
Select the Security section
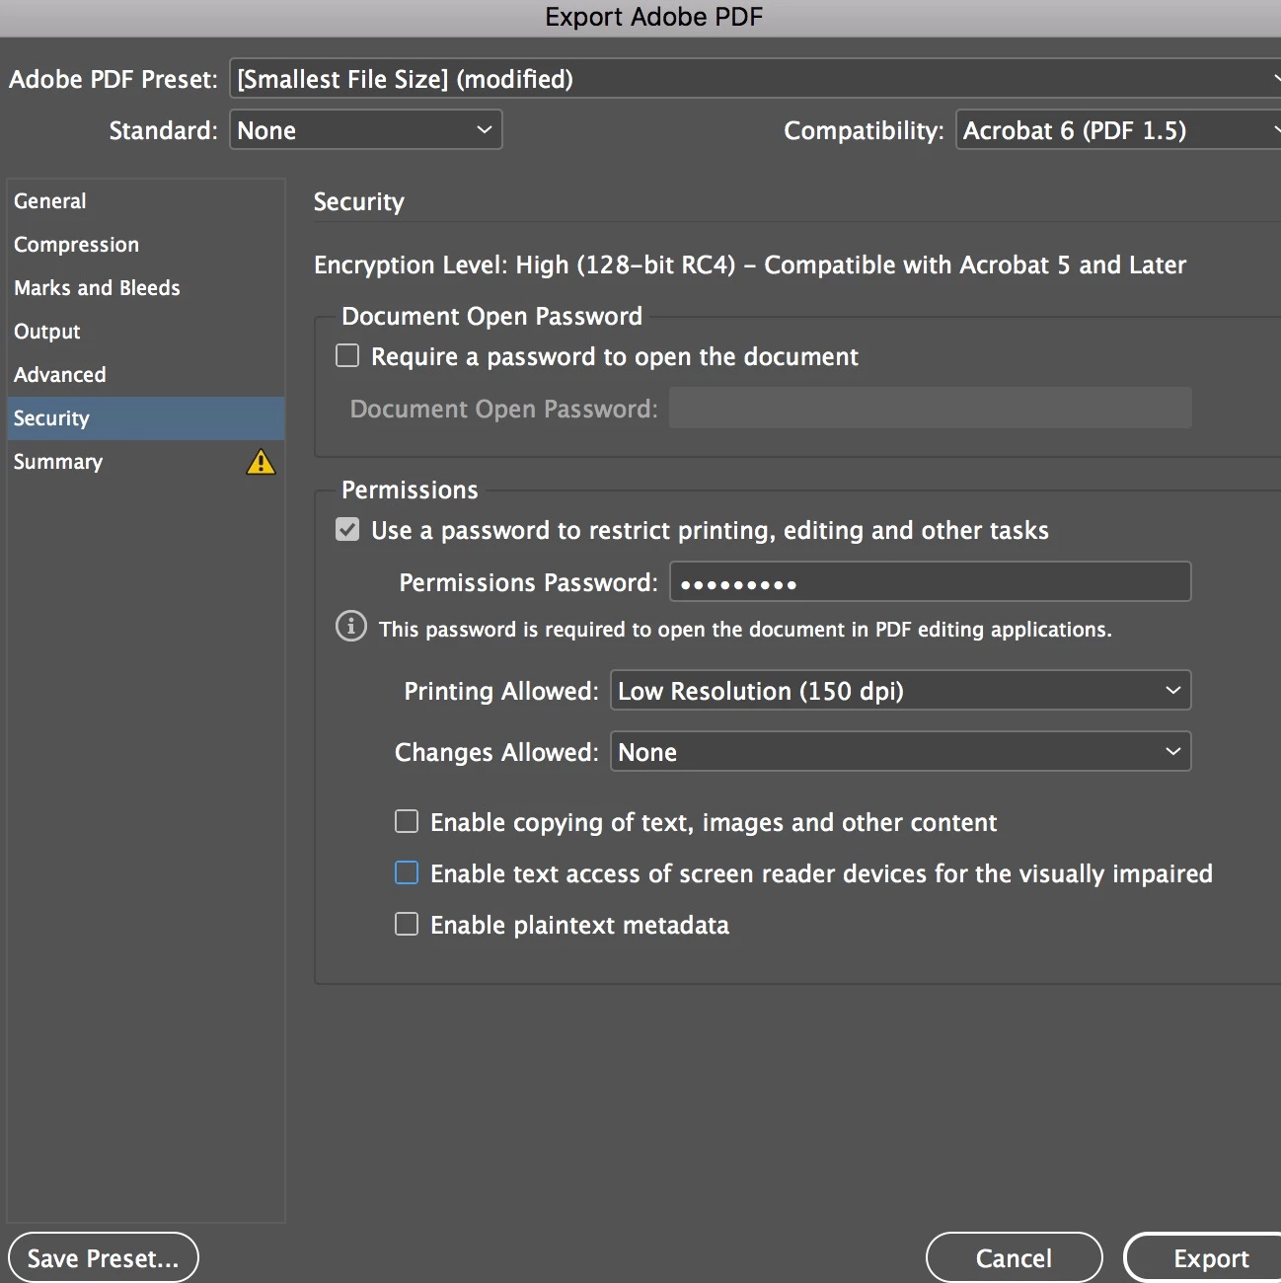click(x=146, y=418)
